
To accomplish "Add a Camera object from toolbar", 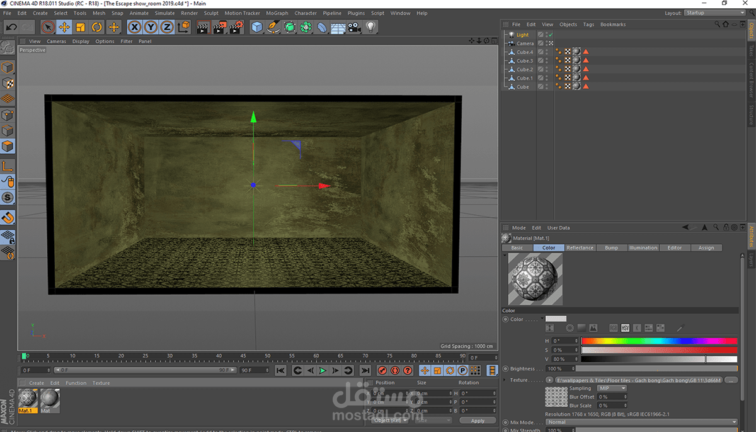I will [x=355, y=26].
